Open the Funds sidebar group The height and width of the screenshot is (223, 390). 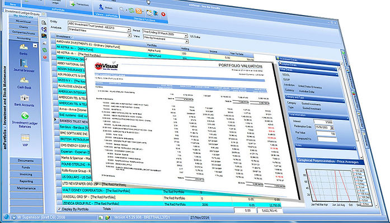tap(26, 167)
